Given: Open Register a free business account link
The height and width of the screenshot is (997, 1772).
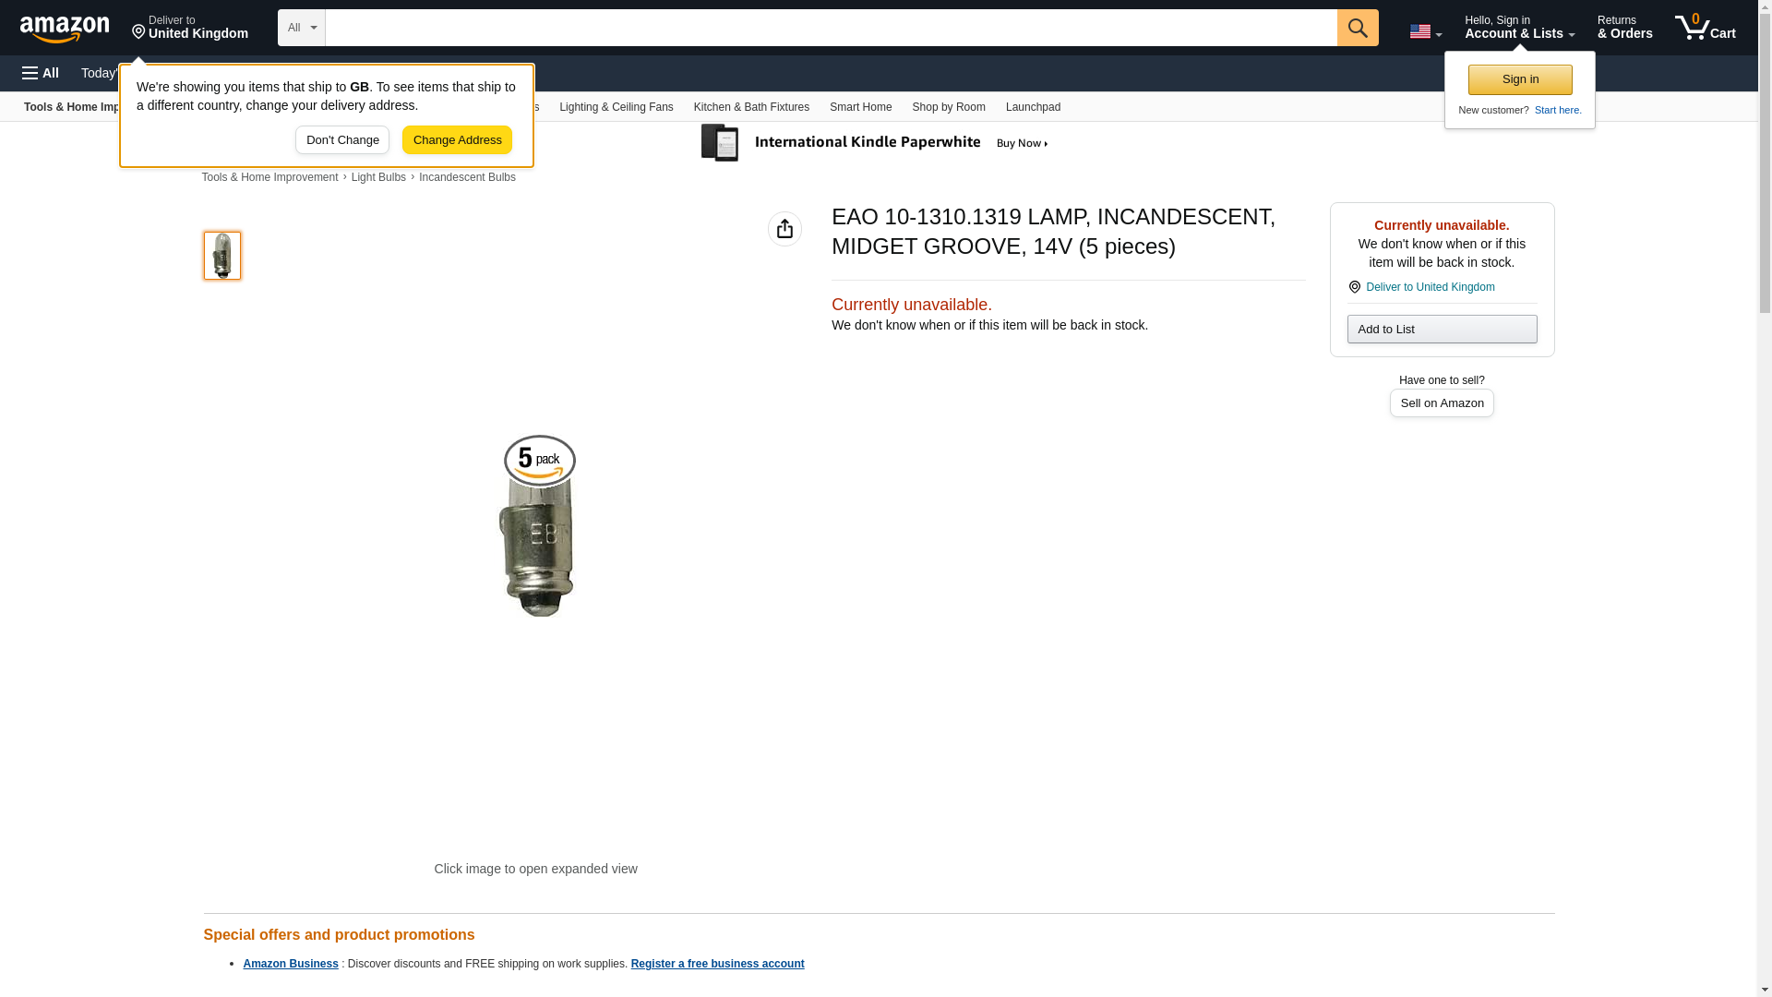Looking at the screenshot, I should [x=717, y=964].
